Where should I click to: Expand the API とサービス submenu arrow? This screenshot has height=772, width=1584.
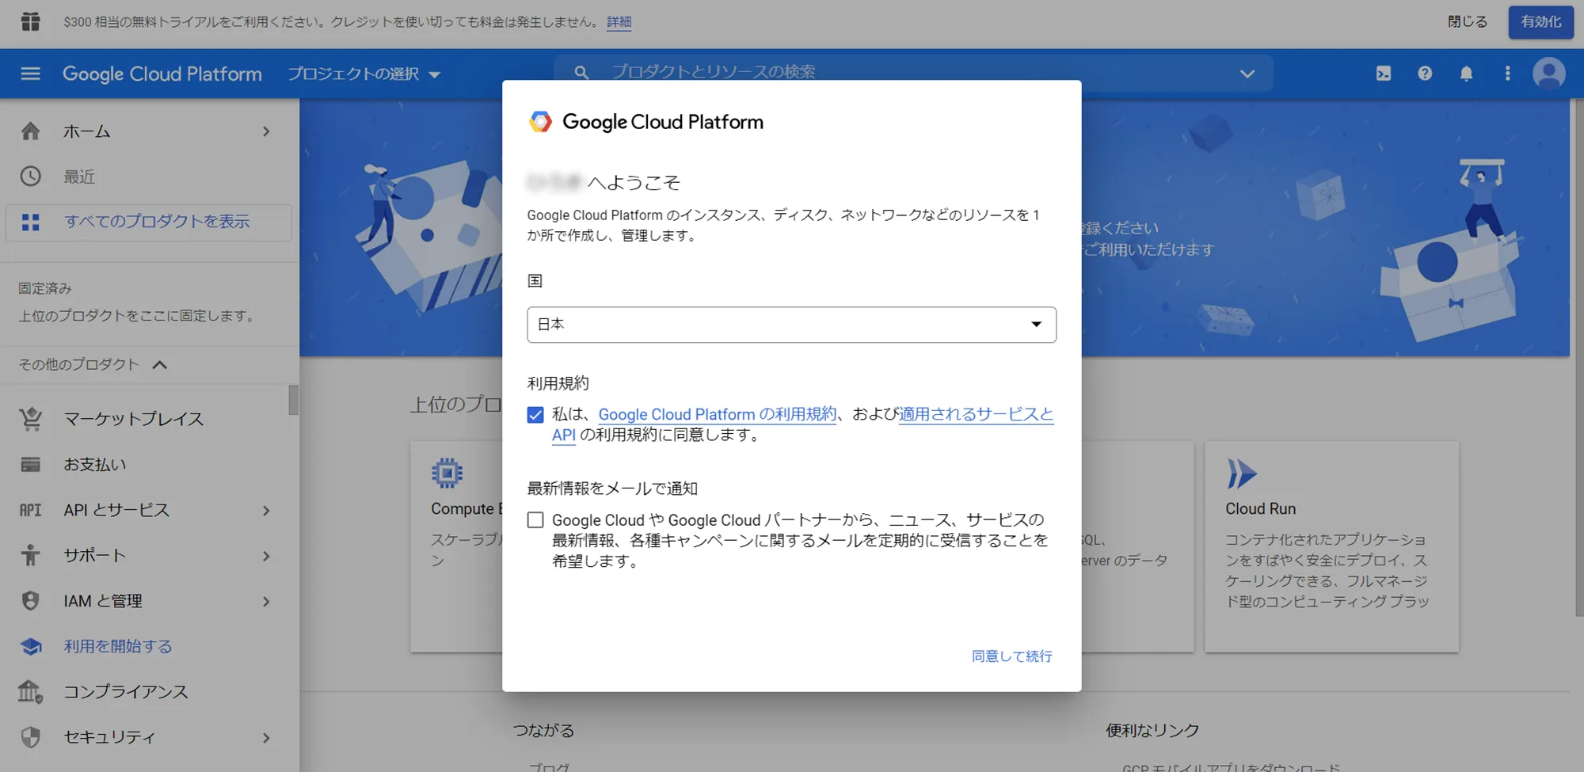click(x=266, y=511)
